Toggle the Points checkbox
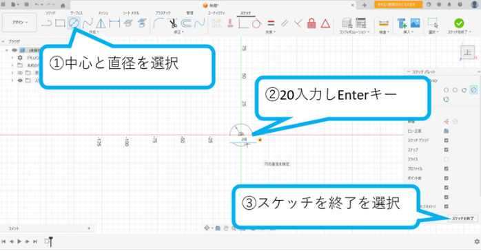The width and height of the screenshot is (481, 251). point(446,179)
